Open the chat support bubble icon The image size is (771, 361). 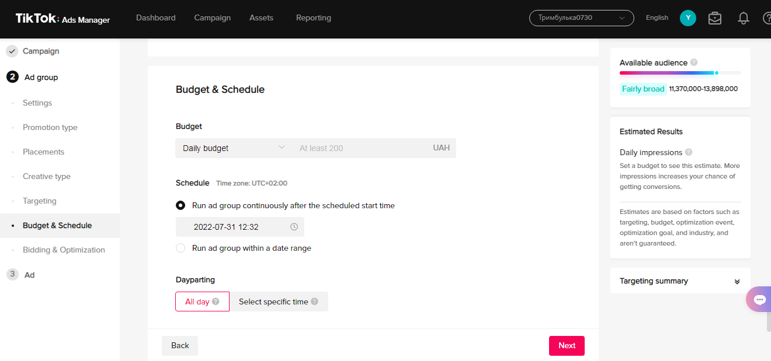click(759, 300)
